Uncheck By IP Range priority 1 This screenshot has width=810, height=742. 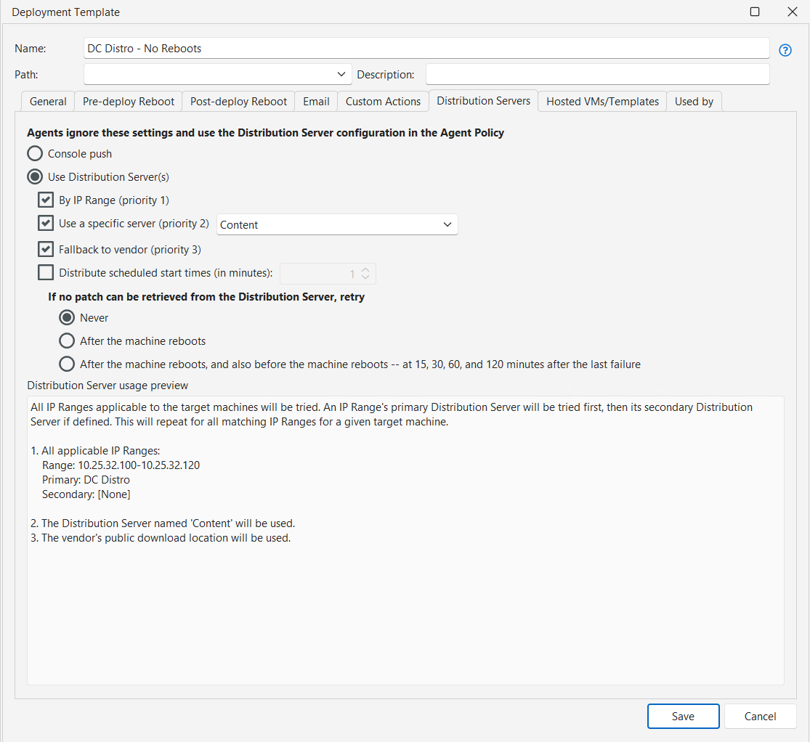tap(46, 200)
